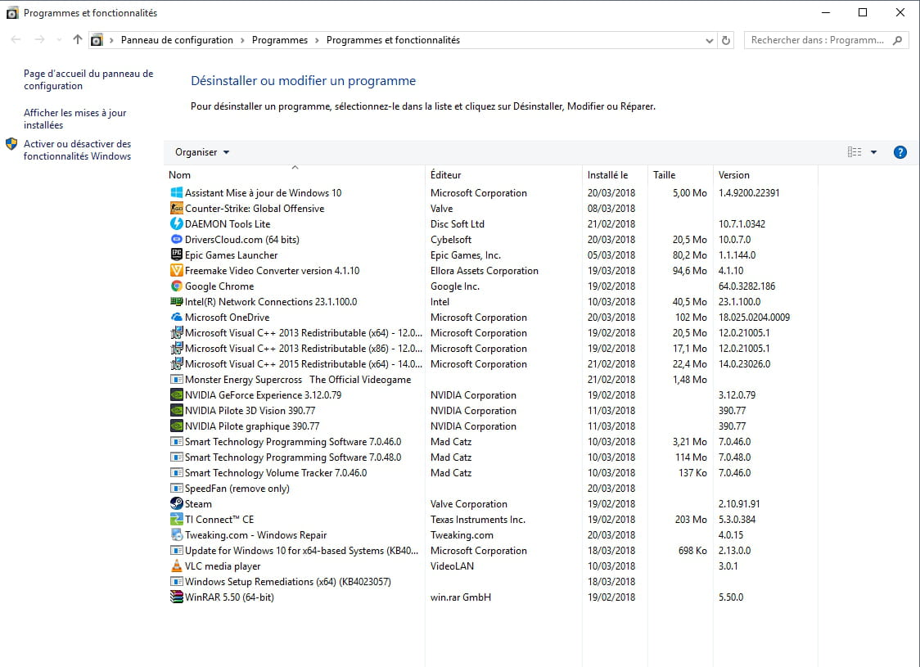Go up one folder level
Screen dimensions: 920x667
tap(78, 39)
